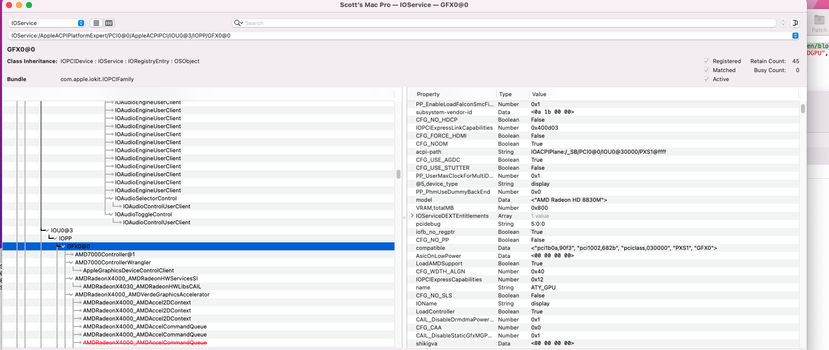Select the IOPCIExpressCapabilities property row
Viewport: 829px width, 350px height.
[603, 279]
